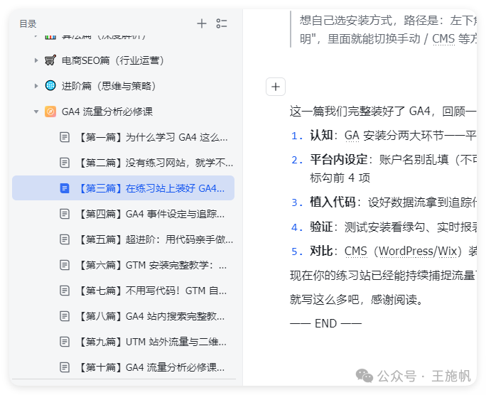Click document icon of 【第二篇】

point(65,163)
